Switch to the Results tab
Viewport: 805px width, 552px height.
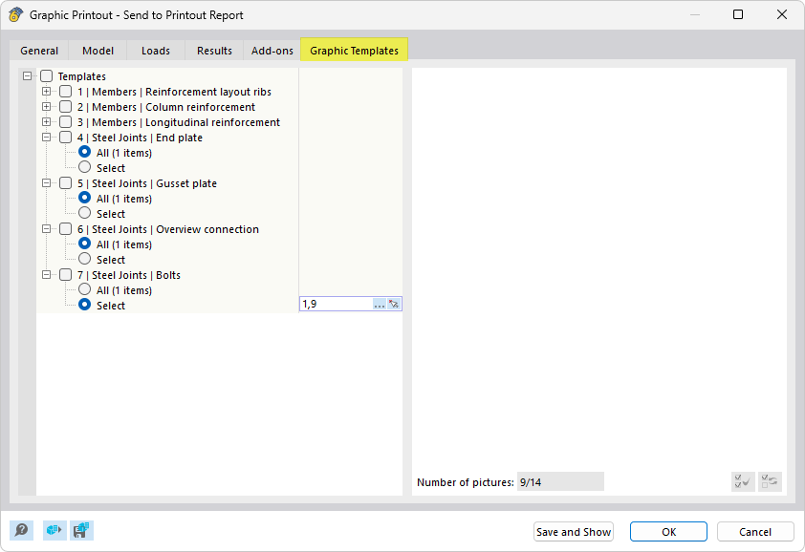(214, 51)
